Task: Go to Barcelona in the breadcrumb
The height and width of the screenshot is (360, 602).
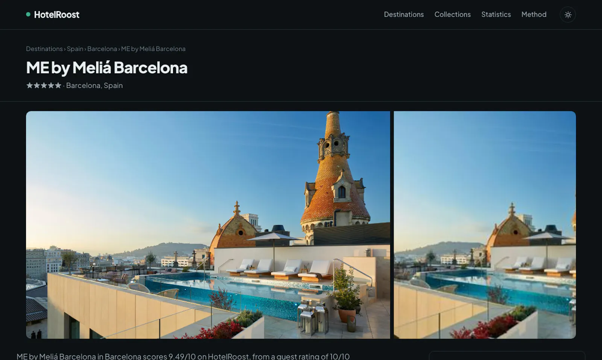Action: 102,49
